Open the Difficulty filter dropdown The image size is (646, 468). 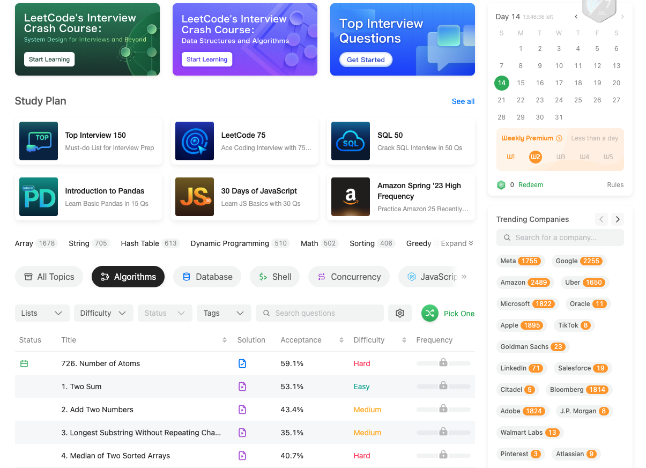pos(103,313)
